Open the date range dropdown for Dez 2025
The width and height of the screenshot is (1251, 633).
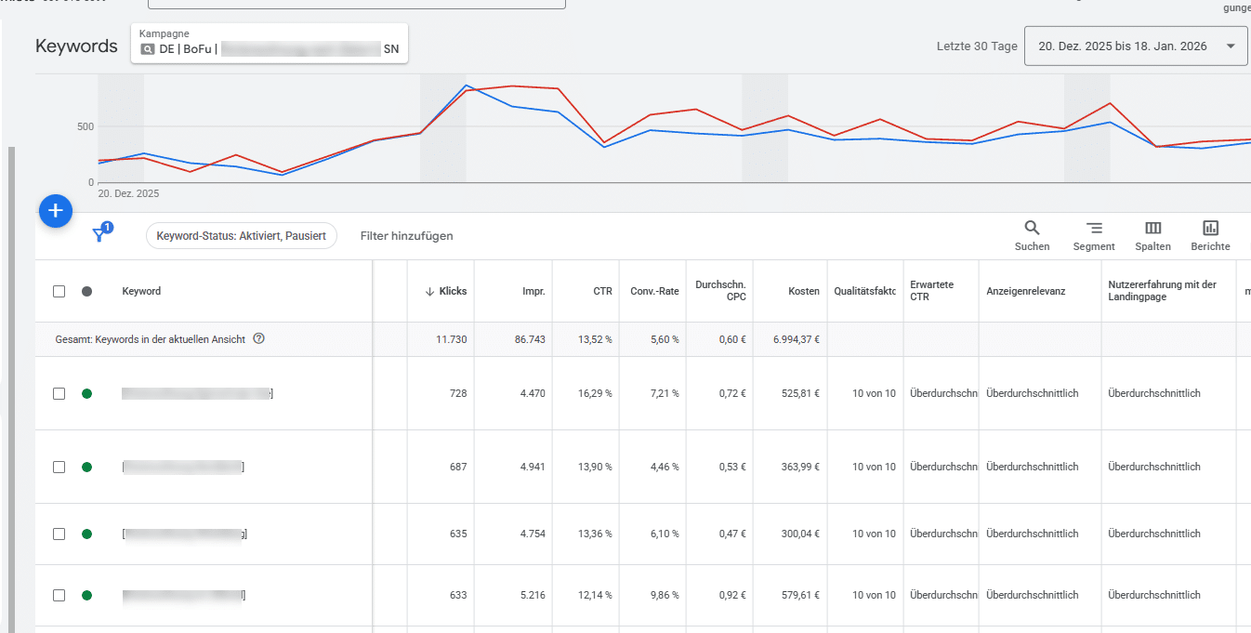tap(1135, 45)
